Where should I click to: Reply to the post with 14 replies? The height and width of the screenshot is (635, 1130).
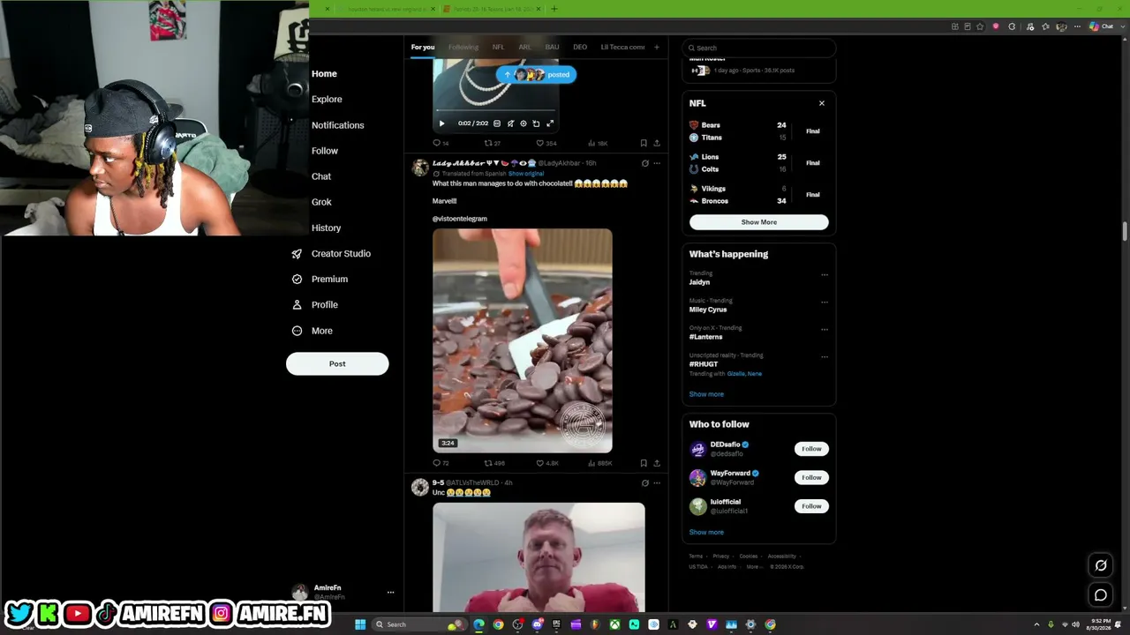441,143
